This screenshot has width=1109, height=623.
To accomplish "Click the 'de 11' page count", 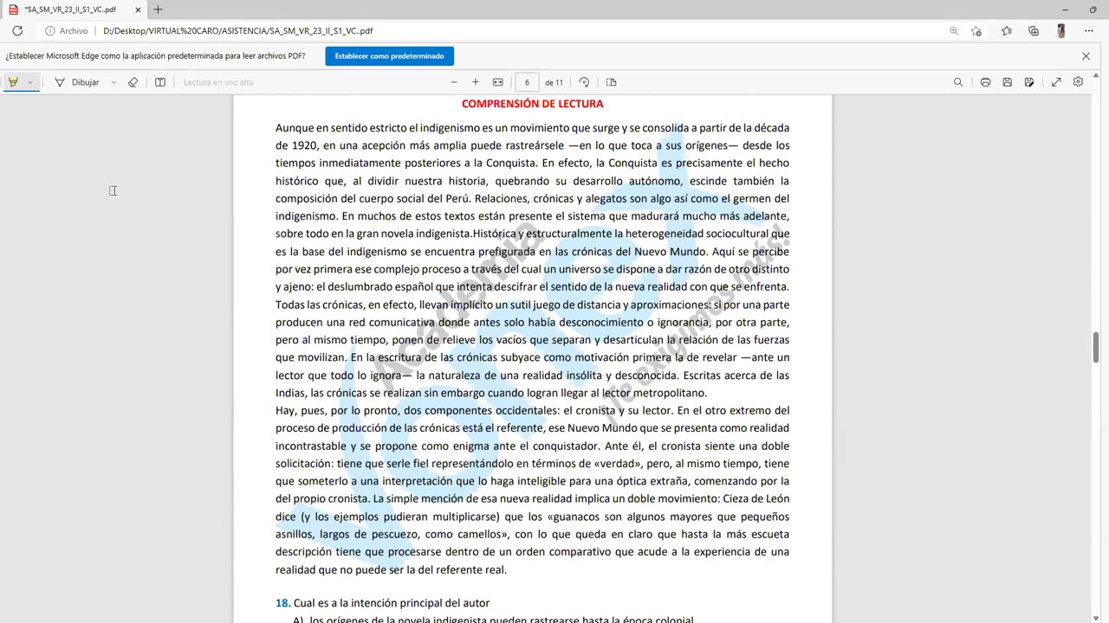I will (x=554, y=82).
